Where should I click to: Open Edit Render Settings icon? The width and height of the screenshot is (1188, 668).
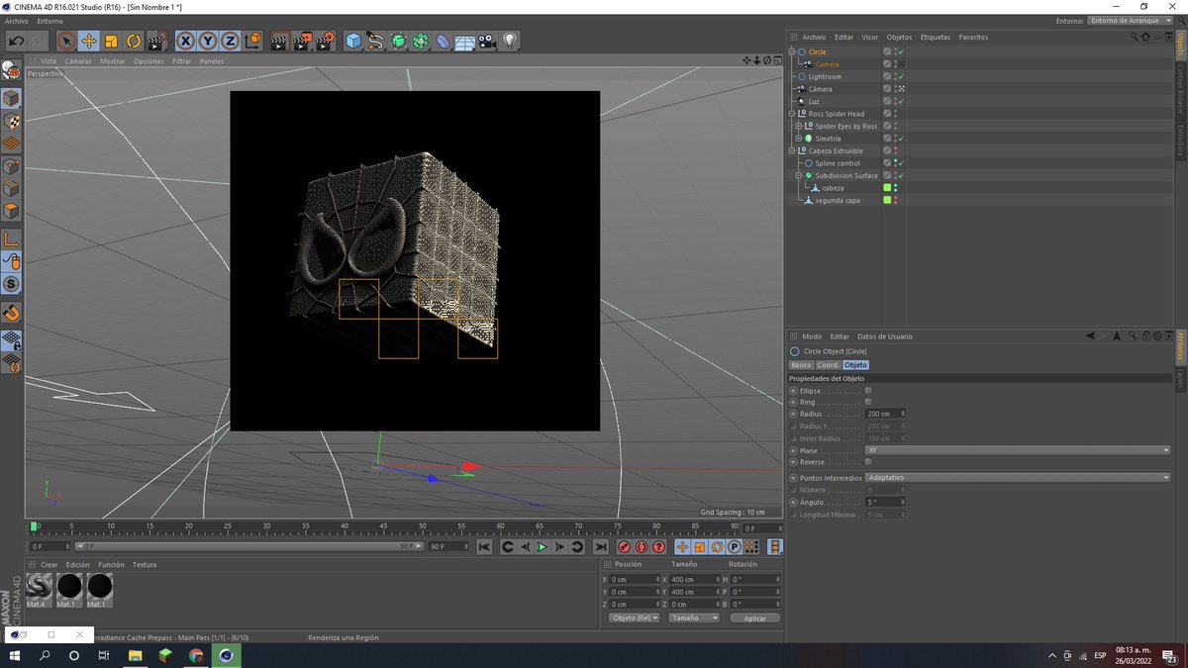(325, 41)
